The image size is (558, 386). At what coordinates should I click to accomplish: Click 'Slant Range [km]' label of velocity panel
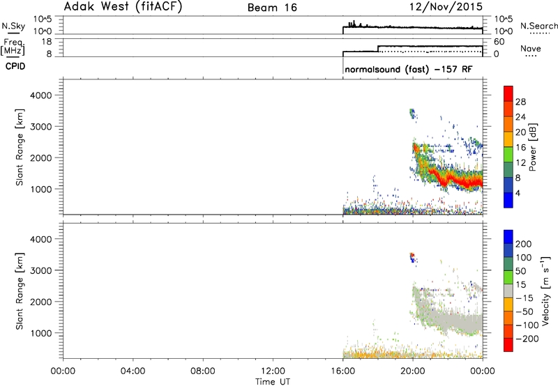pyautogui.click(x=20, y=291)
